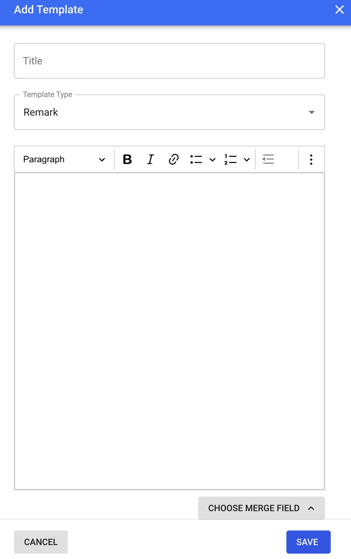This screenshot has height=559, width=351.
Task: Click the chevron beside Choose Merge Field
Action: [311, 508]
